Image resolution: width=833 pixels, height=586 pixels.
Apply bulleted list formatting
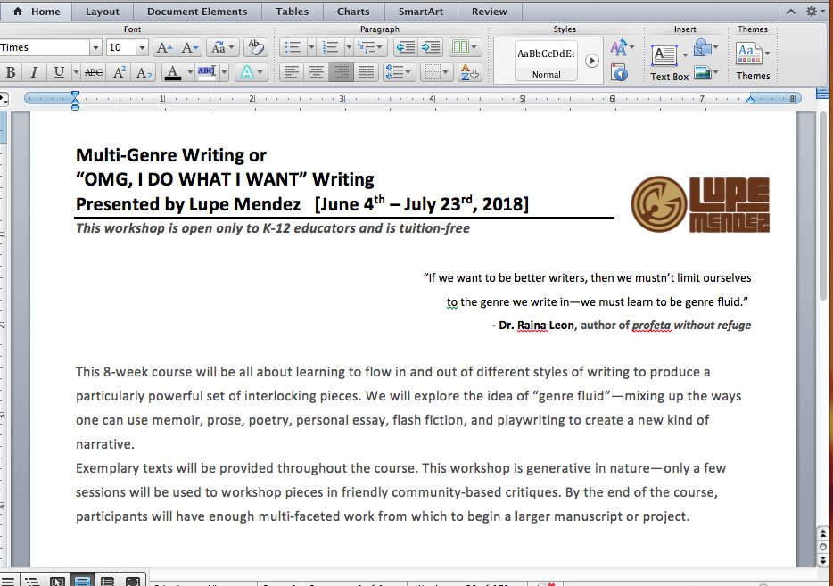(x=293, y=48)
